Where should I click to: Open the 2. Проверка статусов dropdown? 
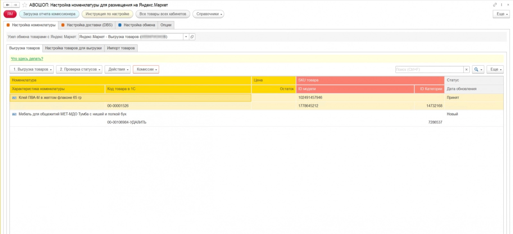79,70
